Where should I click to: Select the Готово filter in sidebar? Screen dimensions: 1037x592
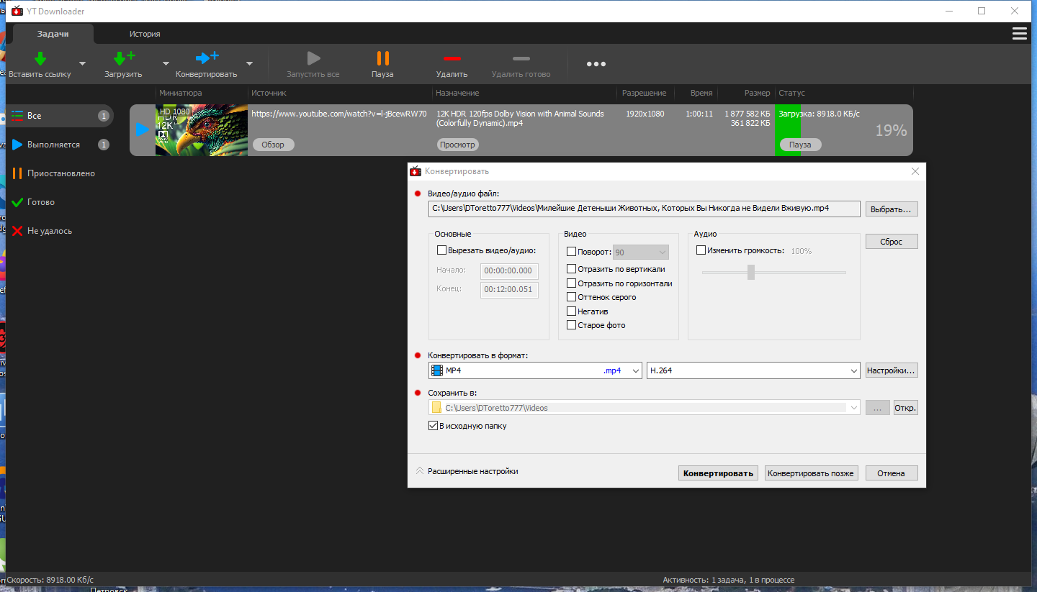point(41,202)
